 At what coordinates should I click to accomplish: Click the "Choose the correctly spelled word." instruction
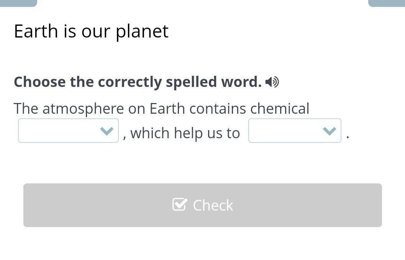[138, 82]
